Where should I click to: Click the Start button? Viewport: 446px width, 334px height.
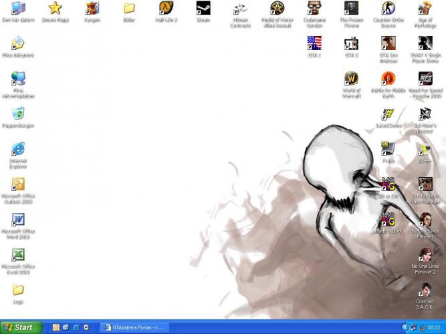[x=20, y=327]
